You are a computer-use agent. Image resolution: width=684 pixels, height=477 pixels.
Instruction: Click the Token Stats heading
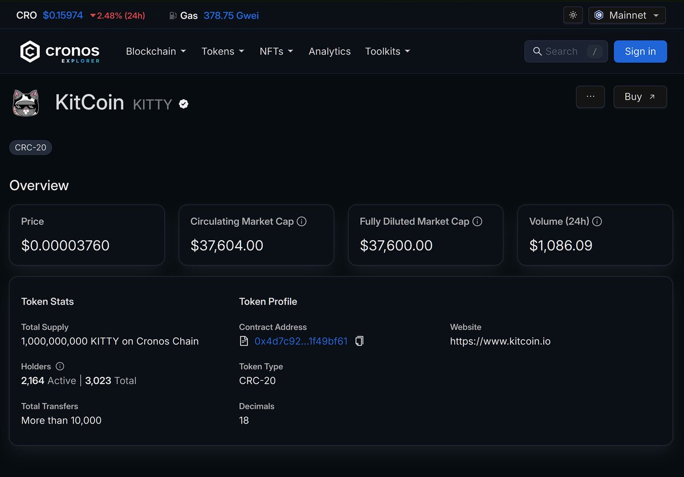pyautogui.click(x=47, y=302)
